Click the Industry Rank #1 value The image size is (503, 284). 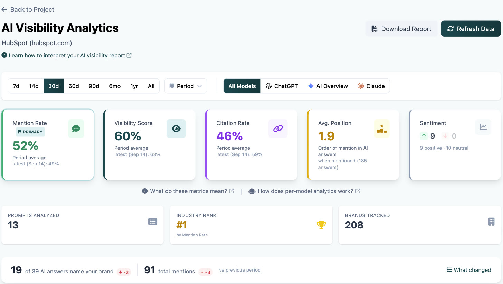[182, 225]
